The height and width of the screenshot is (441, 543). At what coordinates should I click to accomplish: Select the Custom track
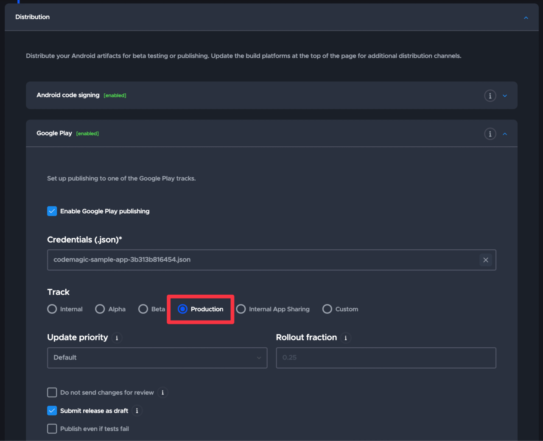point(327,309)
